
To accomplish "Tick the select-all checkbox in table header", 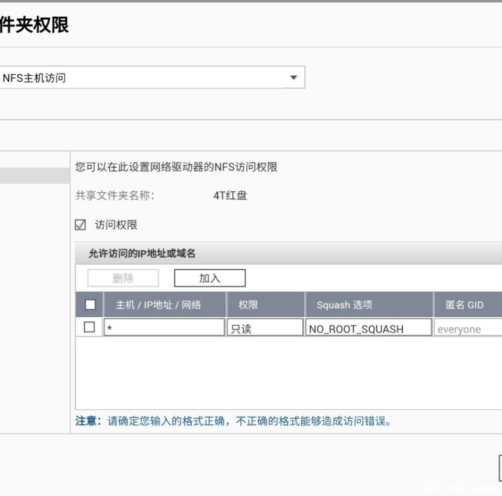I will (90, 305).
